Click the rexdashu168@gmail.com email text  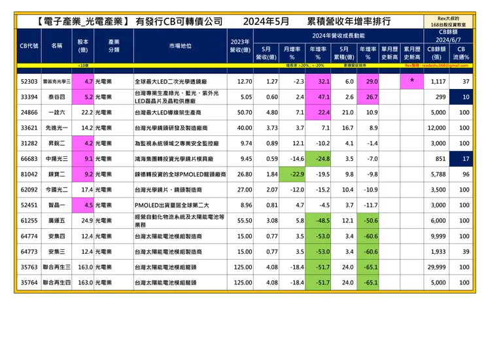point(445,65)
